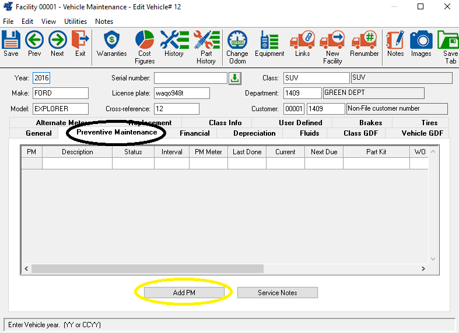Viewport: 459px width, 333px height.
Task: Click the Part Kit column header
Action: point(376,152)
